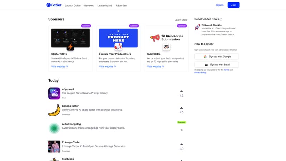This screenshot has width=286, height=161.
Task: Sign up with Google button
Action: coord(217,57)
